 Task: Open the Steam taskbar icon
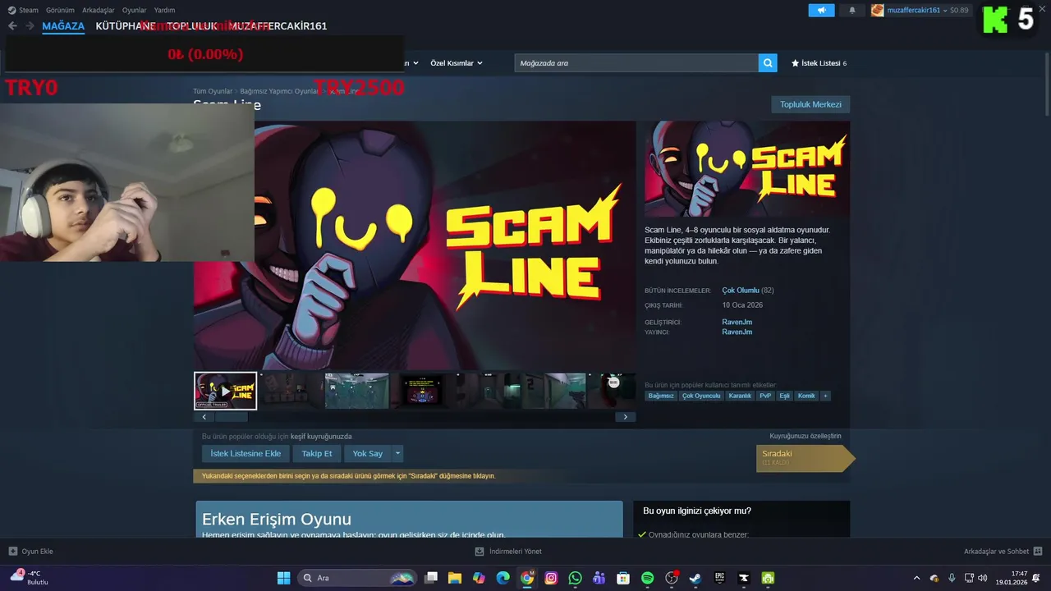click(x=695, y=578)
